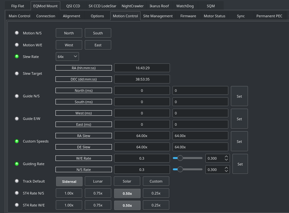Click the Track Default status indicator
This screenshot has height=213, width=289.
(x=17, y=181)
